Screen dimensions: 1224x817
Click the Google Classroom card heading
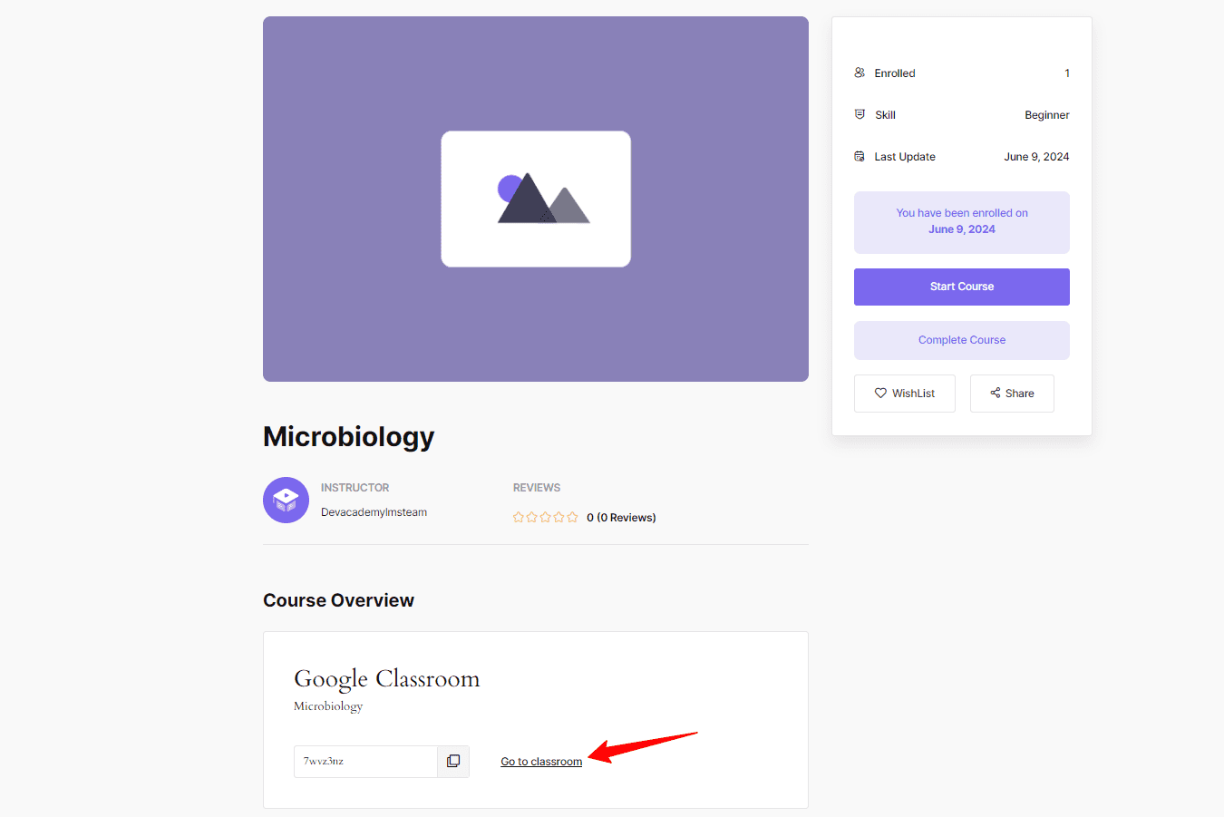387,678
